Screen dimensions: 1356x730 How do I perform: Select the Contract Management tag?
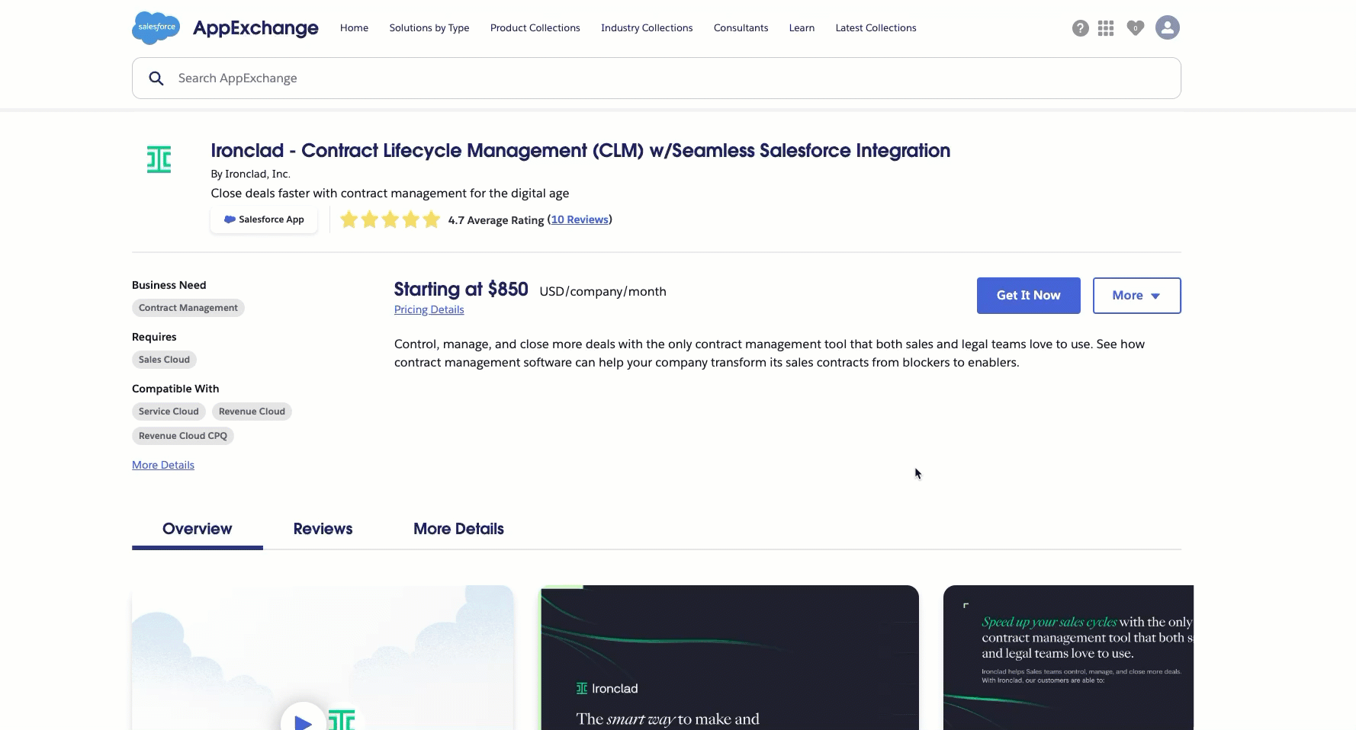188,308
